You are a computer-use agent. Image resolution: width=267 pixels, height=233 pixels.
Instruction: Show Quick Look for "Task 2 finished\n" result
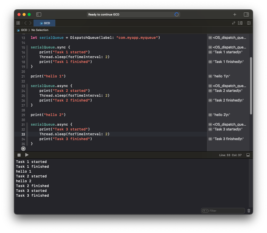pyautogui.click(x=210, y=101)
